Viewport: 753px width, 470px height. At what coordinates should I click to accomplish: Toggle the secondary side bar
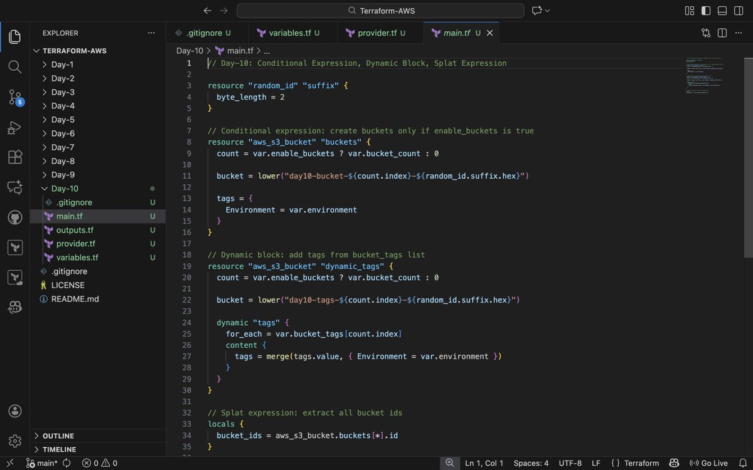(739, 11)
